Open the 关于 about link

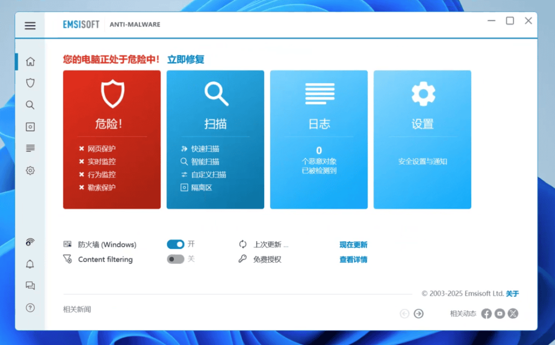click(512, 294)
